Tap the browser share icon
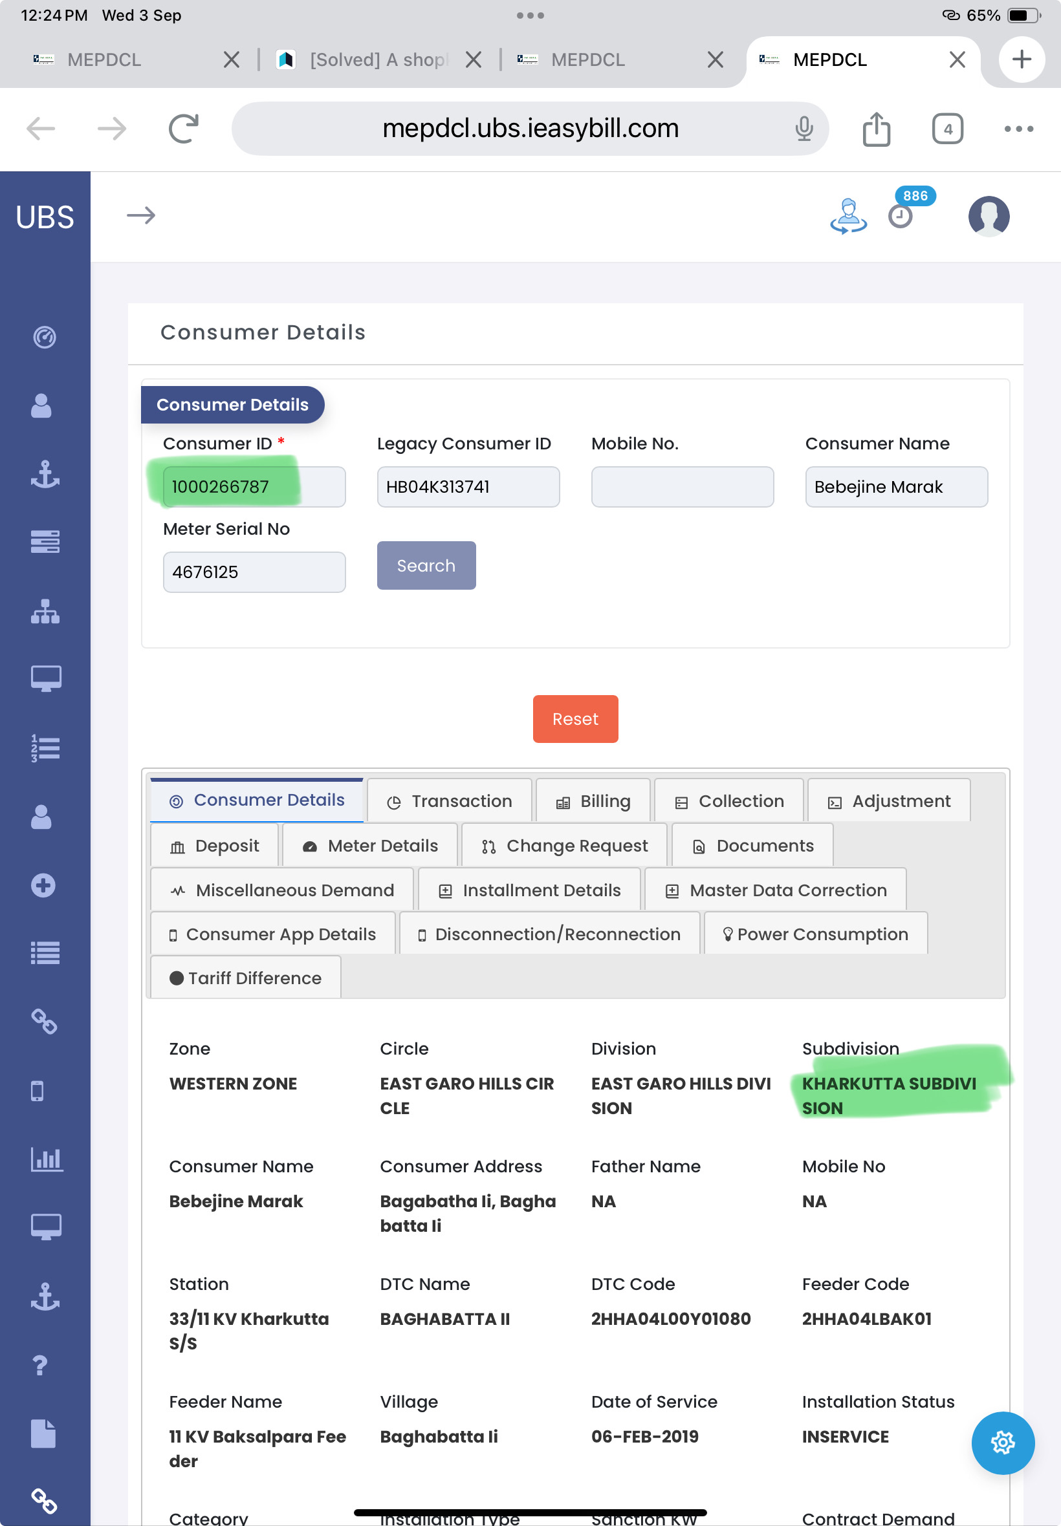This screenshot has height=1526, width=1061. coord(875,129)
